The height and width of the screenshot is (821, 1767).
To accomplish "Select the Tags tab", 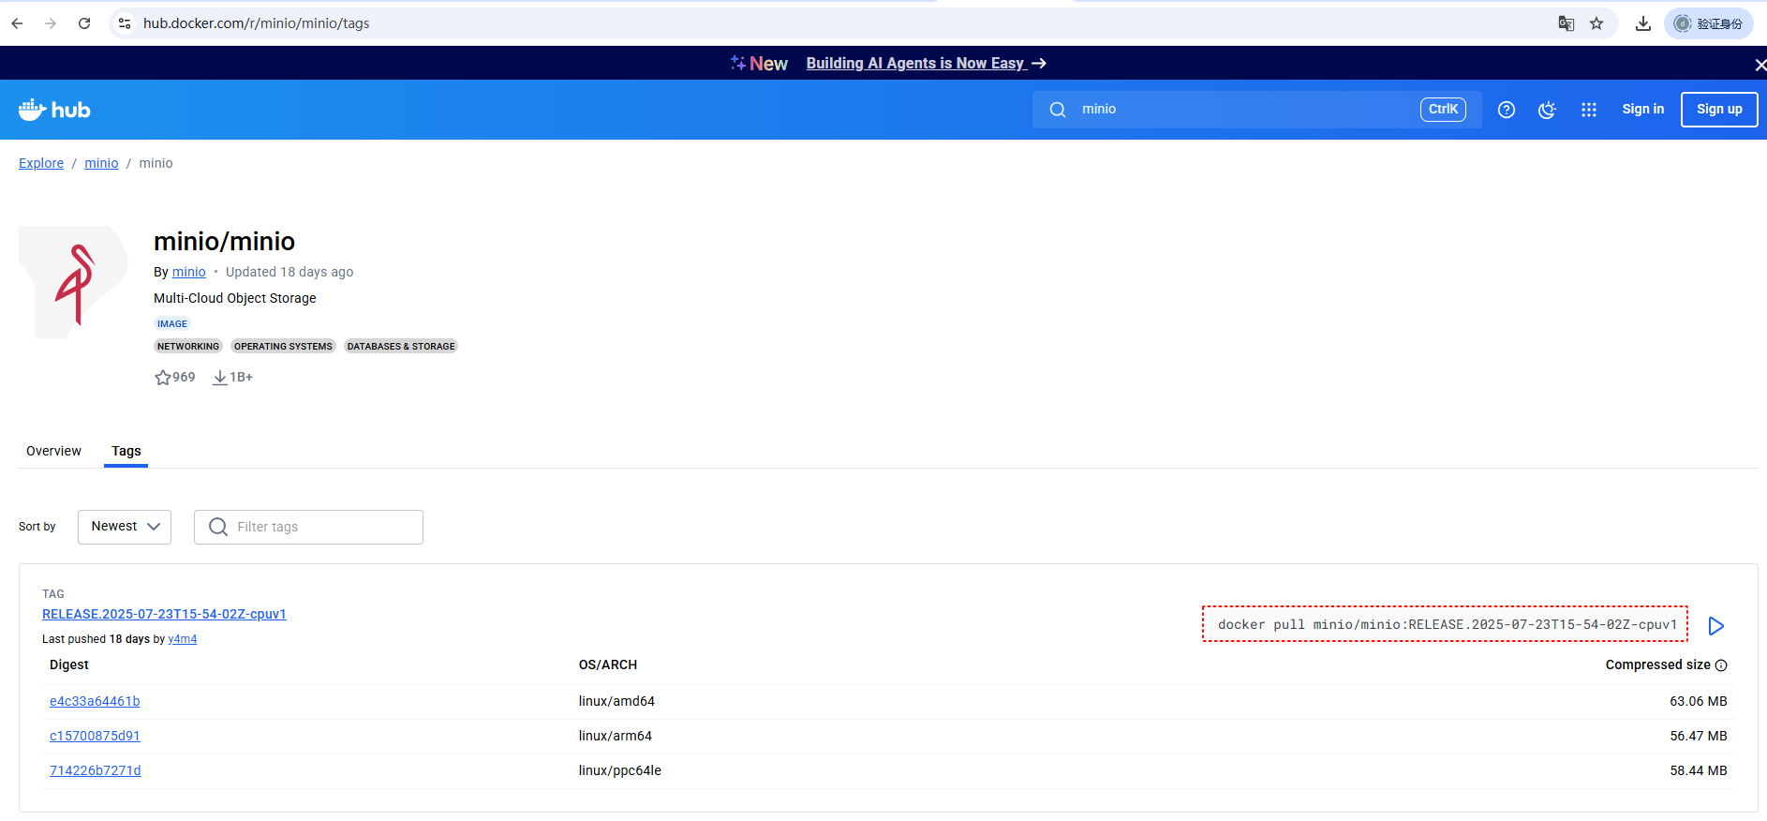I will coord(126,451).
